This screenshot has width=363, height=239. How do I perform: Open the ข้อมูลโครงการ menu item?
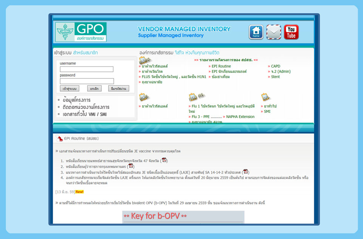point(76,100)
